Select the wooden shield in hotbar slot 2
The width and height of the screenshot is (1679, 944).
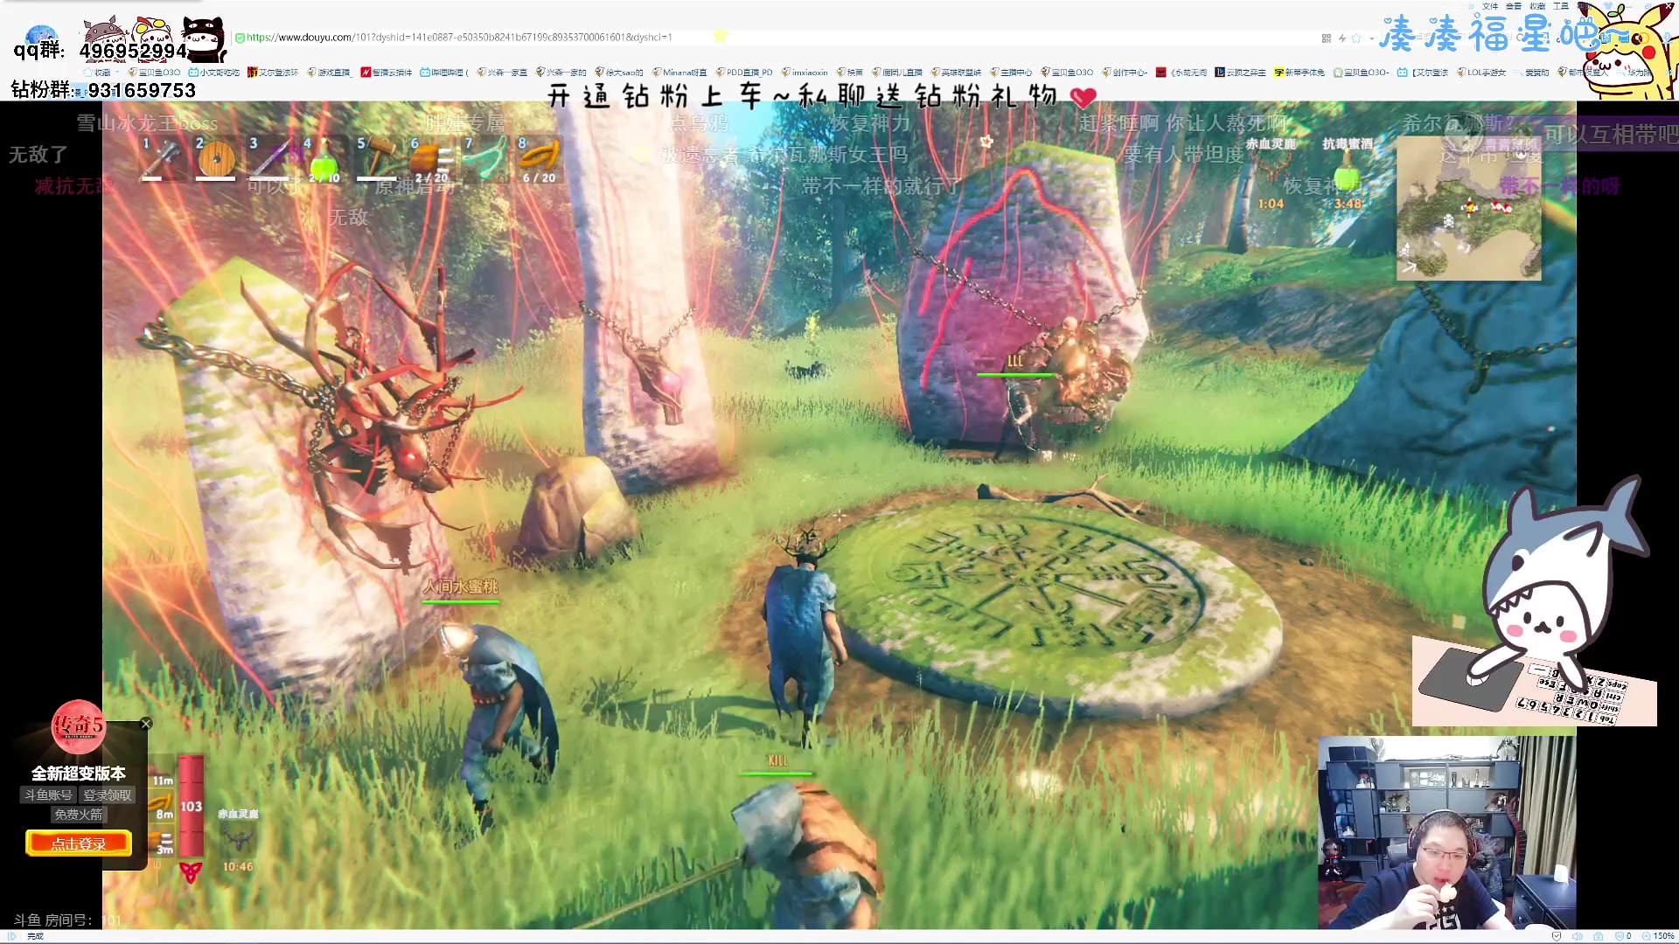[x=216, y=161]
